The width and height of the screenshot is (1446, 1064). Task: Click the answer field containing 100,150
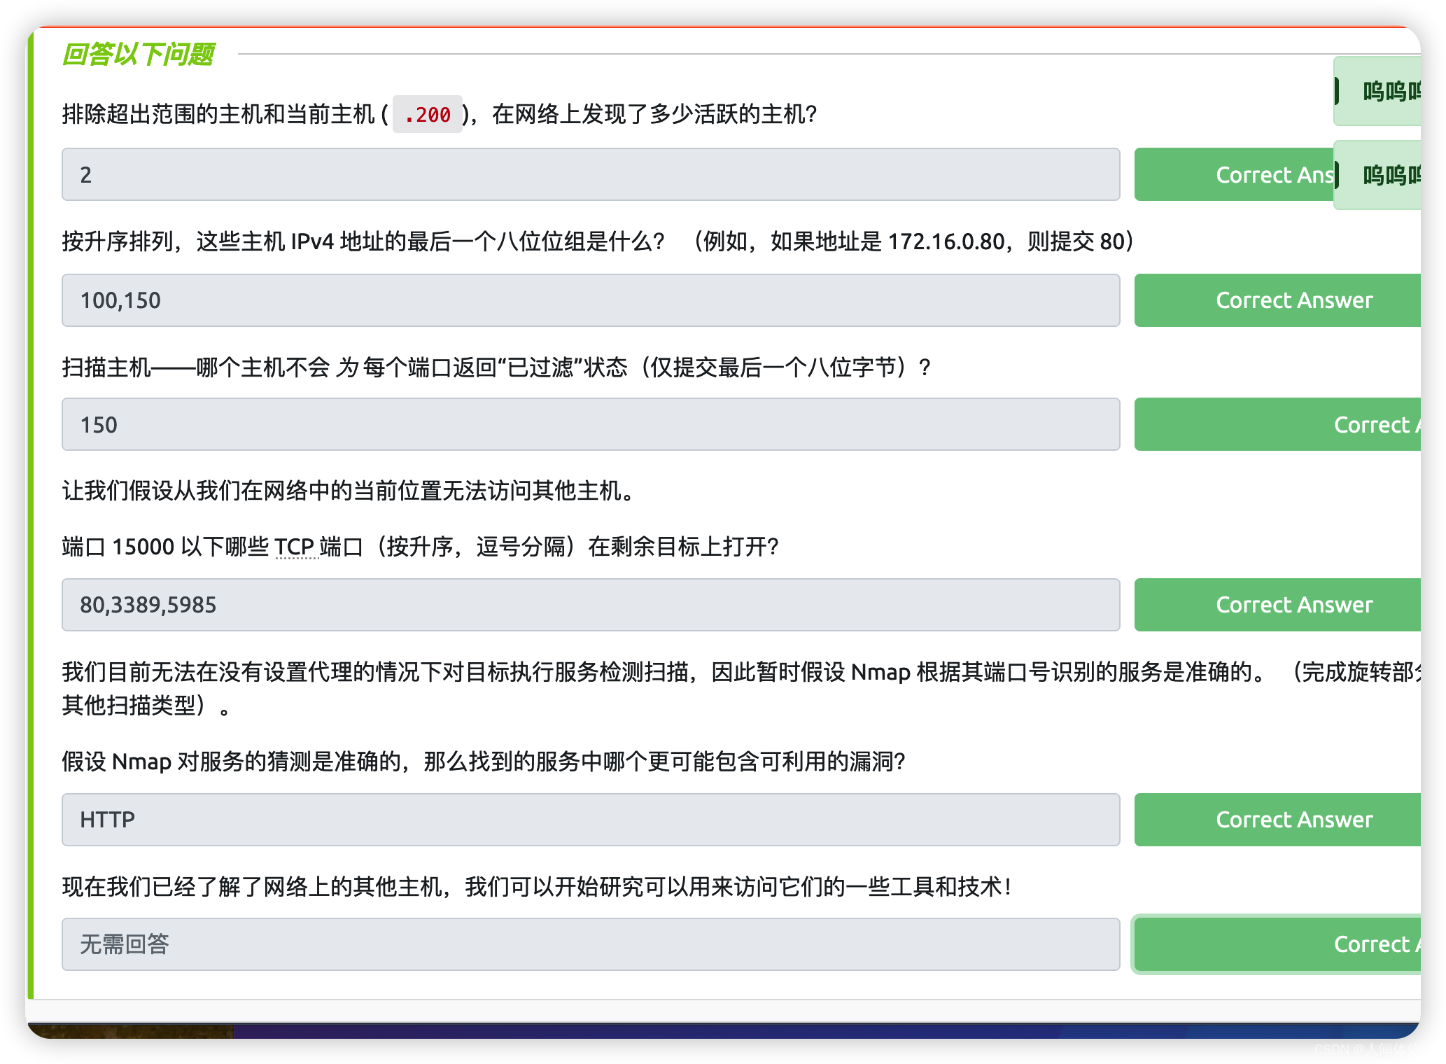[x=590, y=300]
